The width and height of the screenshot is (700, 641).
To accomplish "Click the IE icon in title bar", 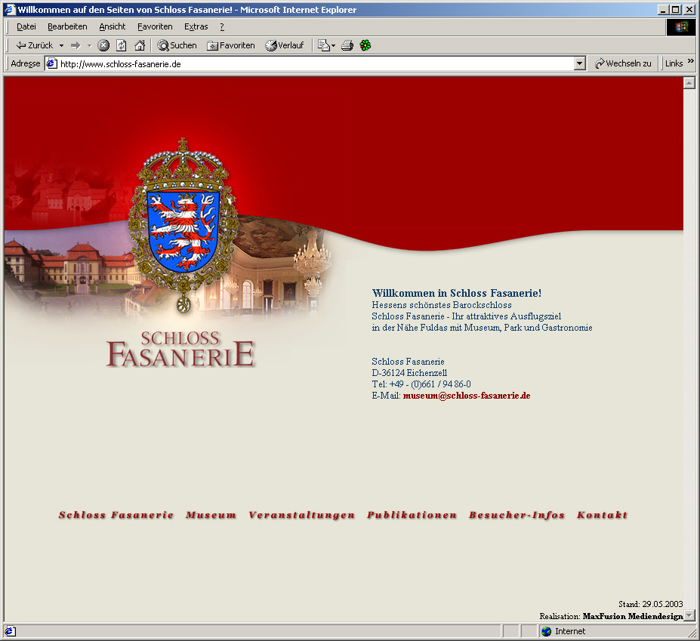I will click(x=10, y=9).
